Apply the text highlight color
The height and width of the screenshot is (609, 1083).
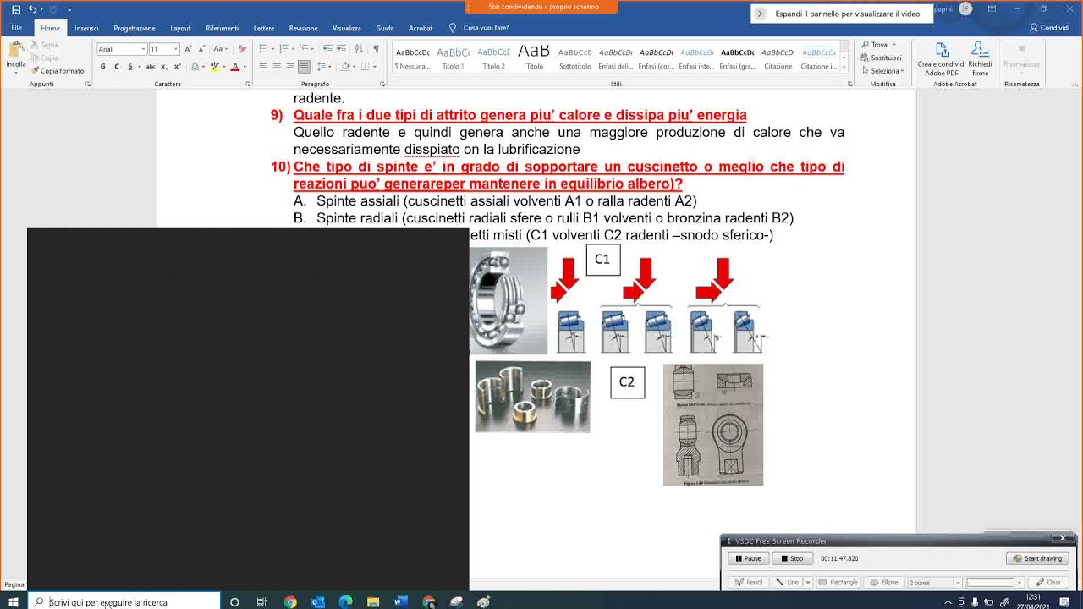215,67
